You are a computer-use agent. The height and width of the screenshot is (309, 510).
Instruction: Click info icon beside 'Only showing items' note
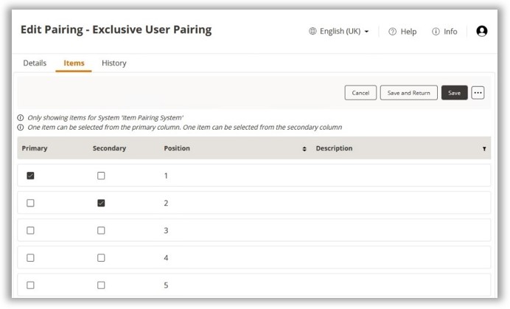pyautogui.click(x=21, y=117)
